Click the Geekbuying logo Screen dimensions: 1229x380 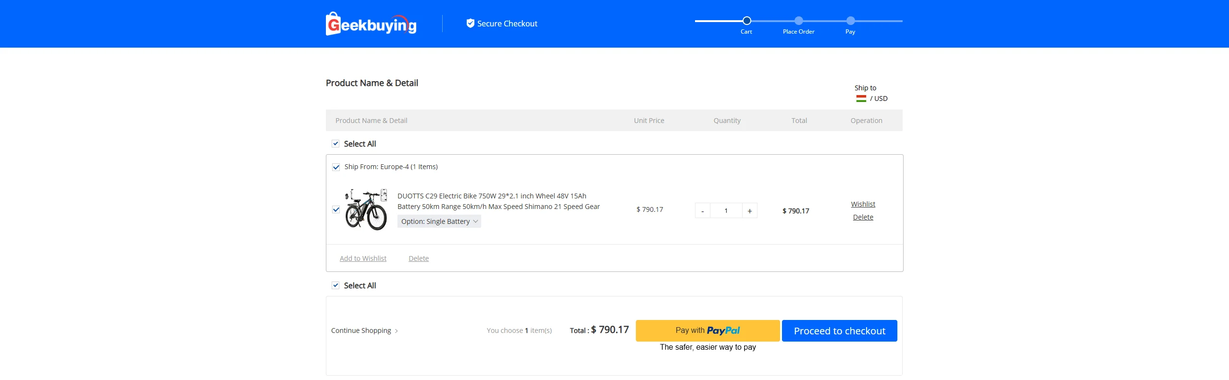click(x=371, y=24)
